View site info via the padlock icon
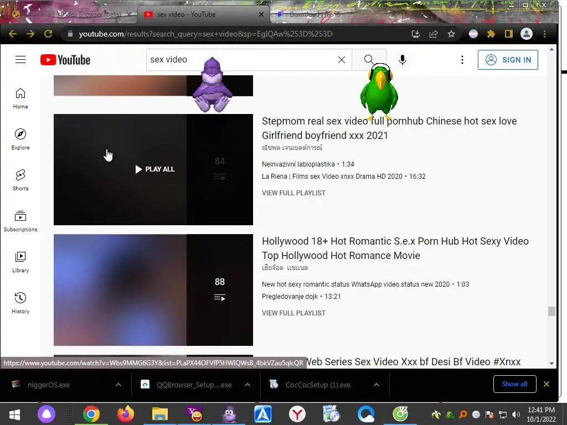 tap(70, 34)
